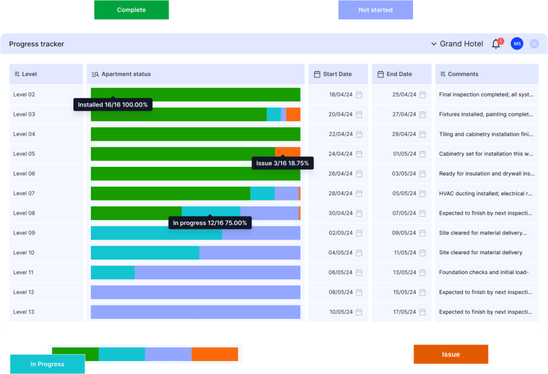Open the 'Cabinetry set for installation' comment
Image resolution: width=548 pixels, height=374 pixels.
[x=486, y=154]
